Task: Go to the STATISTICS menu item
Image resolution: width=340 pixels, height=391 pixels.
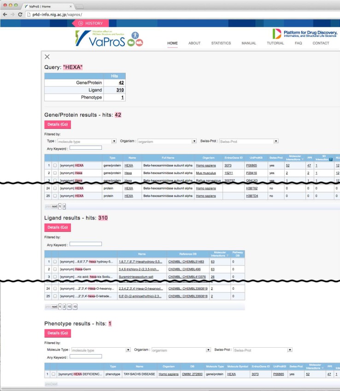Action: coord(221,43)
